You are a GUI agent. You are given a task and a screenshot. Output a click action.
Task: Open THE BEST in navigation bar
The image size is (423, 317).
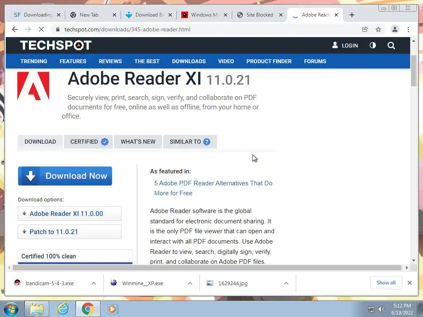[147, 61]
